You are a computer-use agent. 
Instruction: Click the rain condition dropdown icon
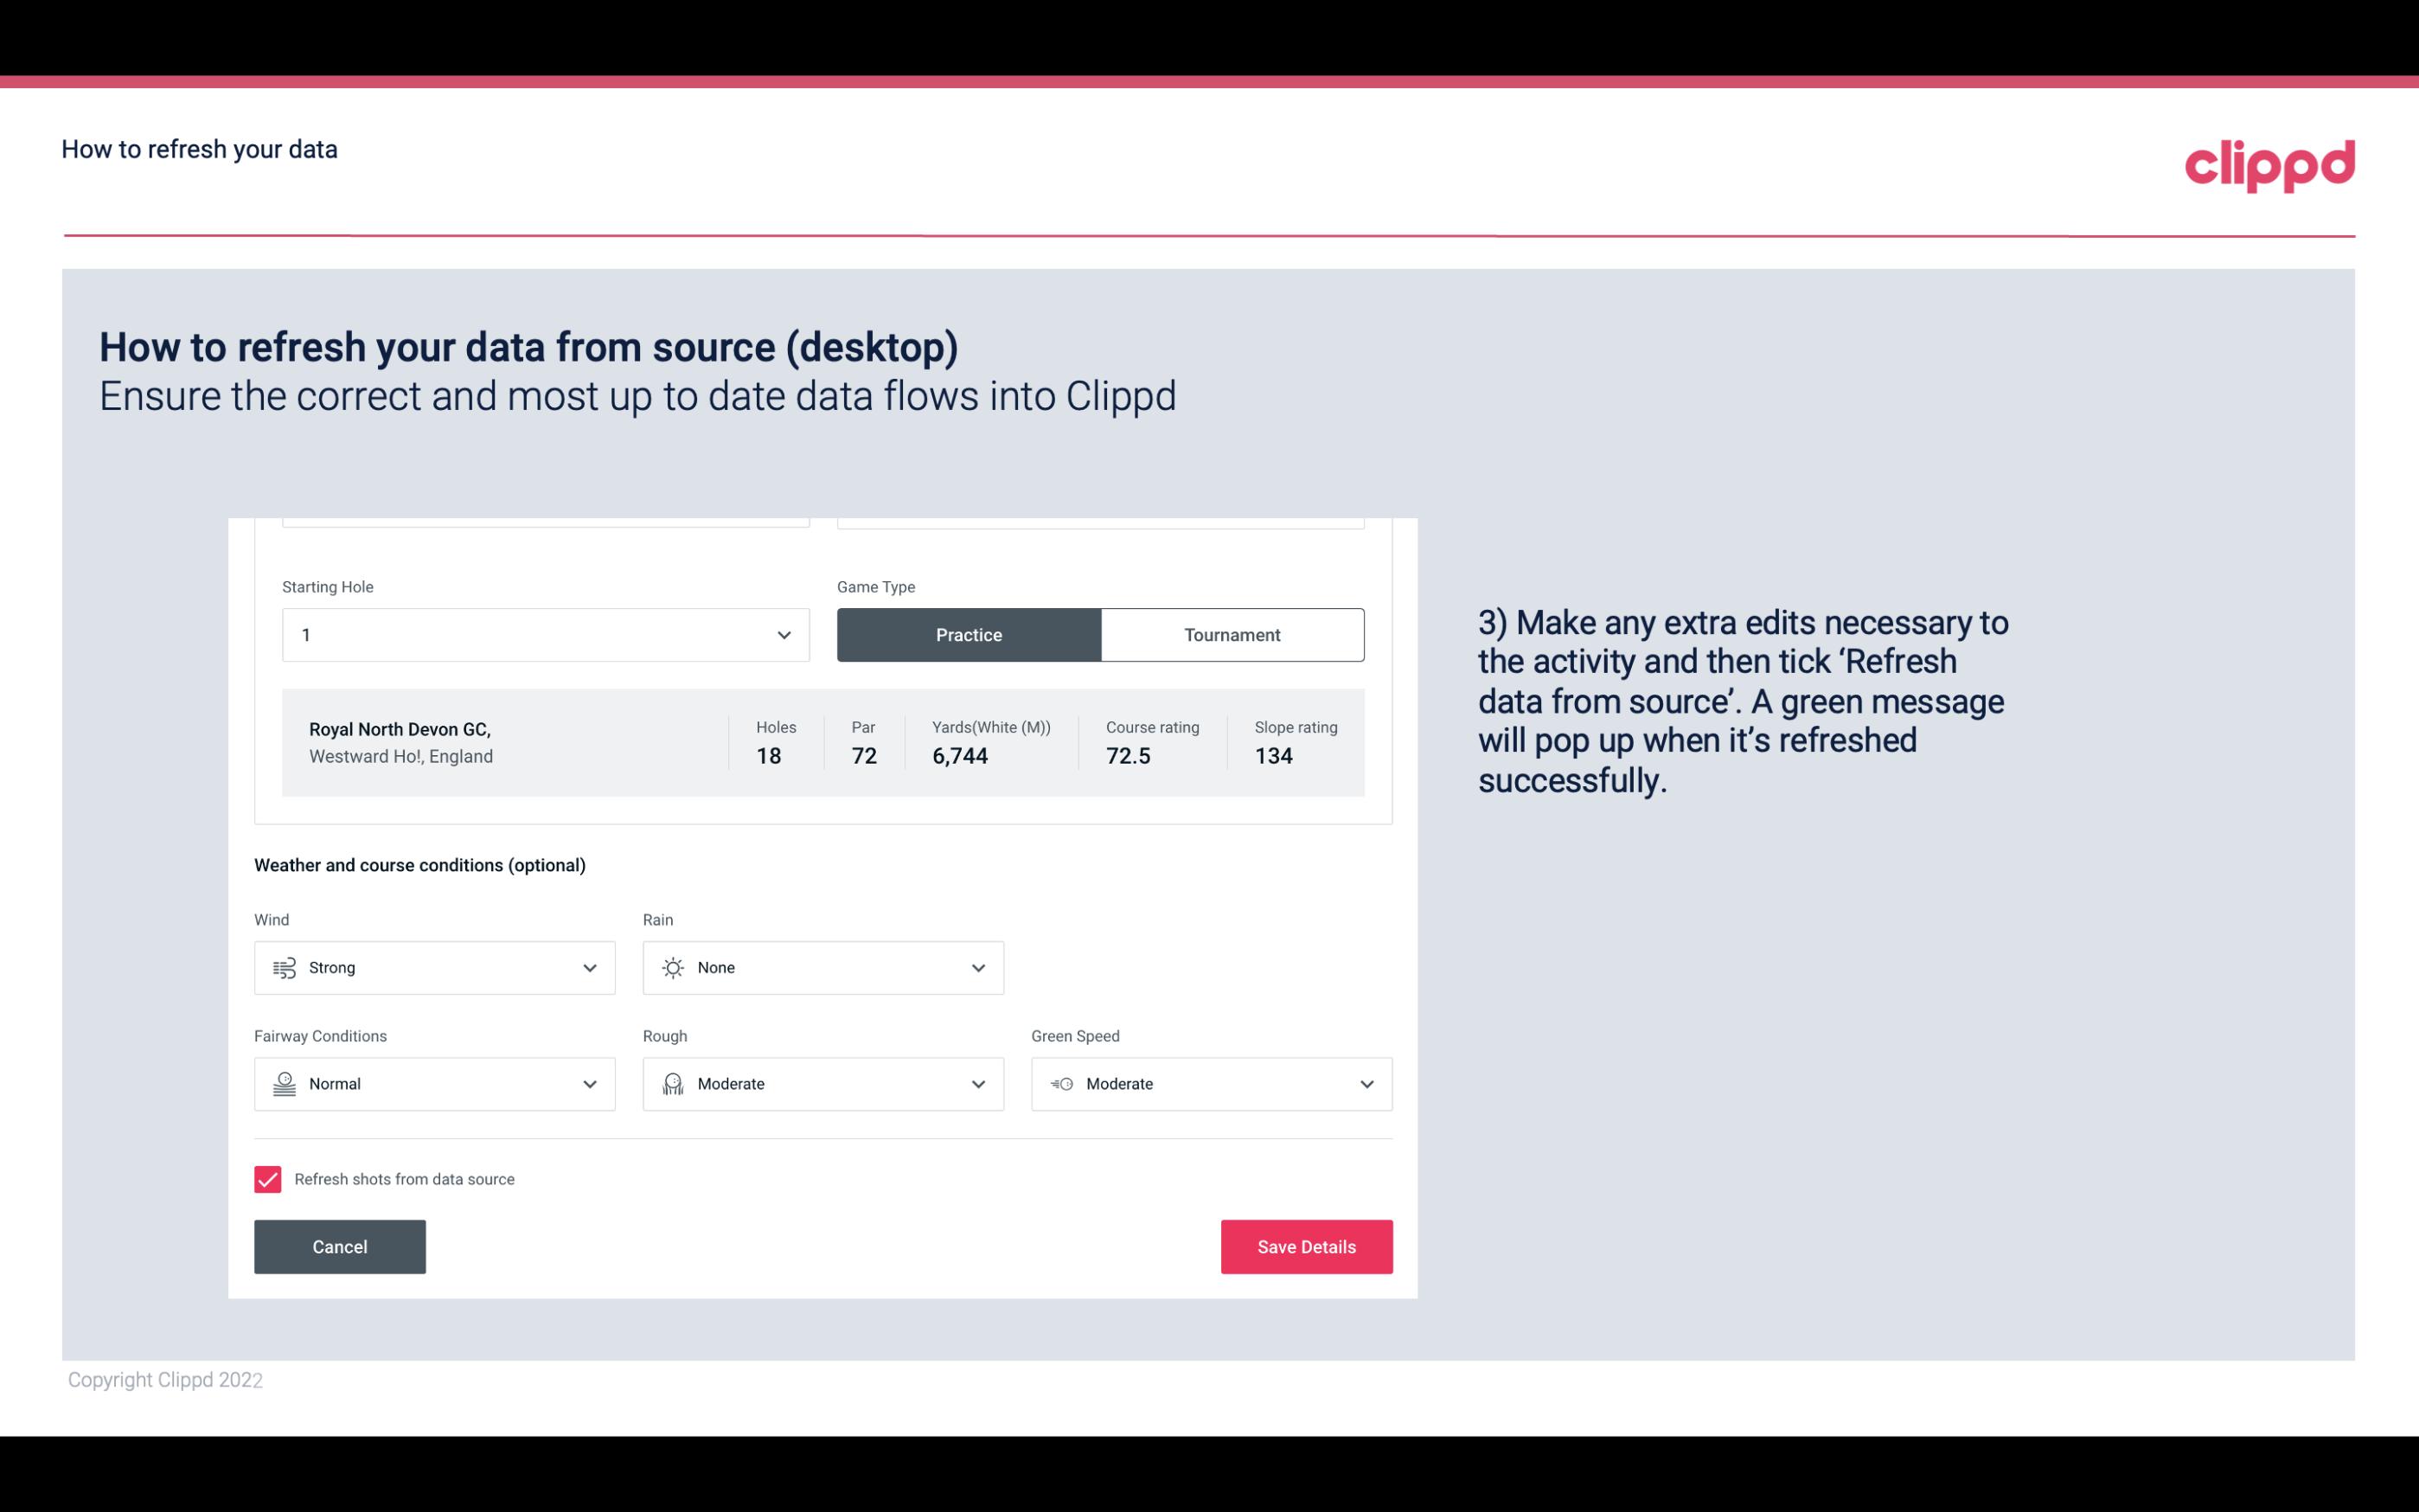pos(977,967)
